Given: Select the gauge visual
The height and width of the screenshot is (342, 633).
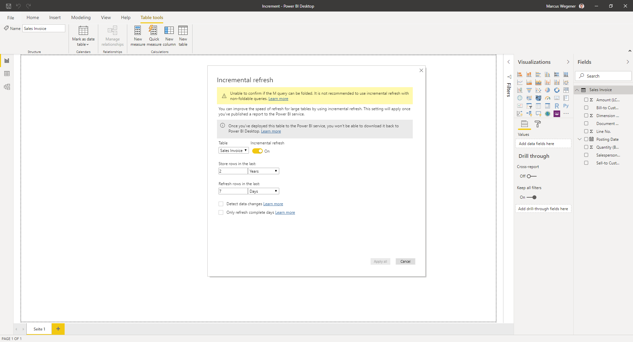Looking at the screenshot, I should (548, 98).
